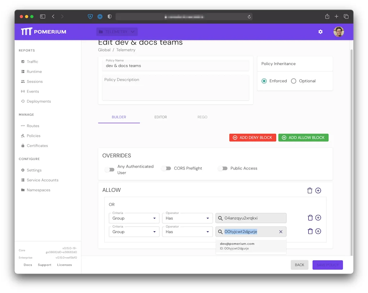Toggle the Safari sidebar icon

tap(43, 17)
